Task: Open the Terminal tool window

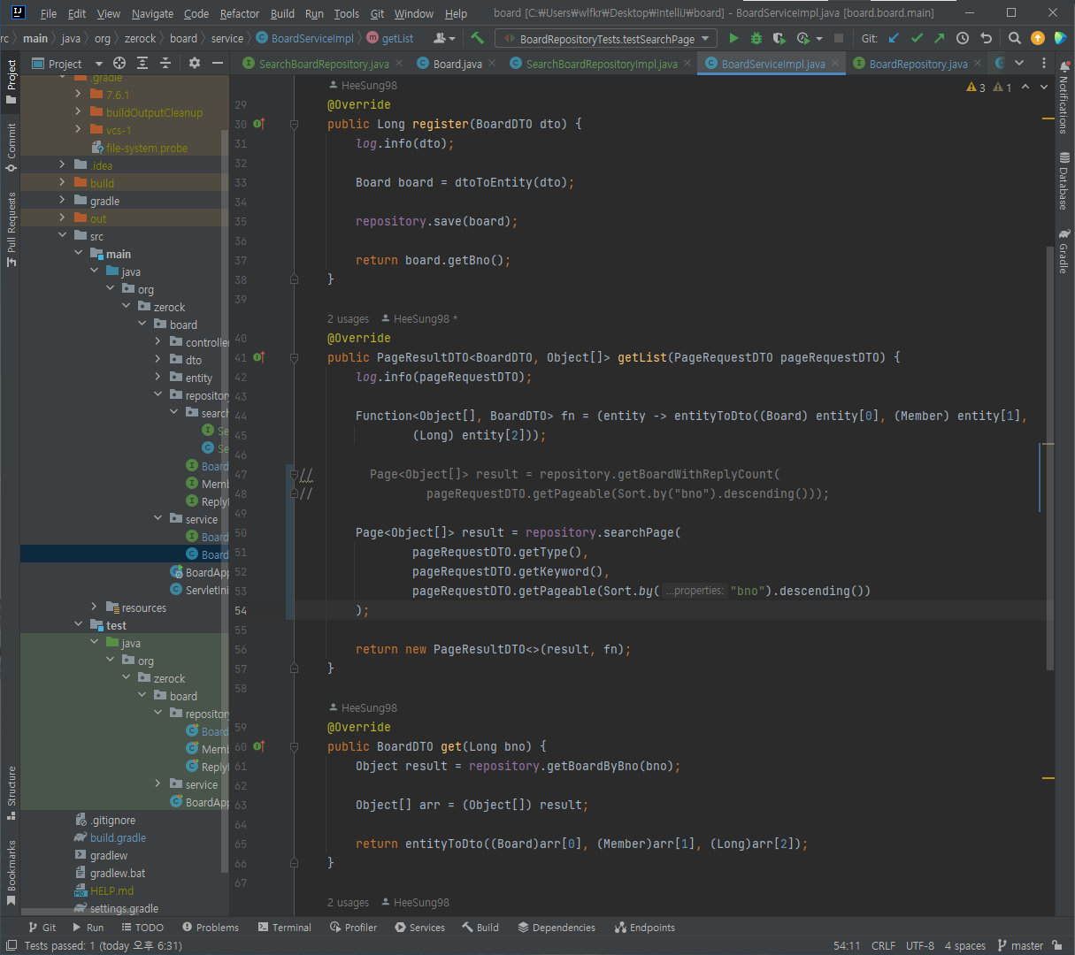Action: tap(285, 927)
